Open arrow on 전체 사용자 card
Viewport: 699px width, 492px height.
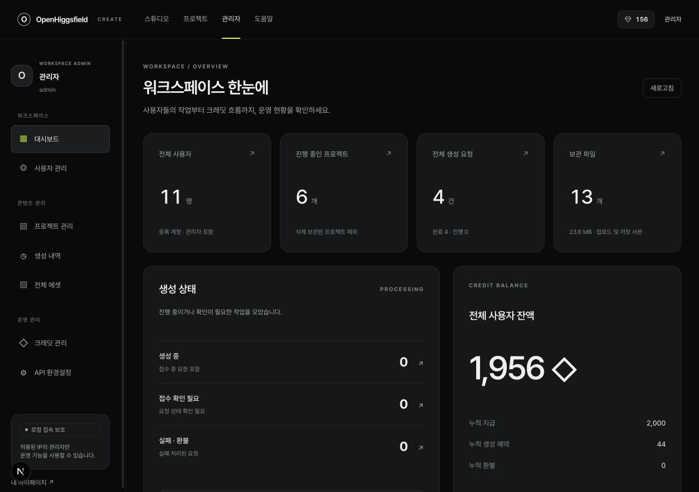pos(252,154)
